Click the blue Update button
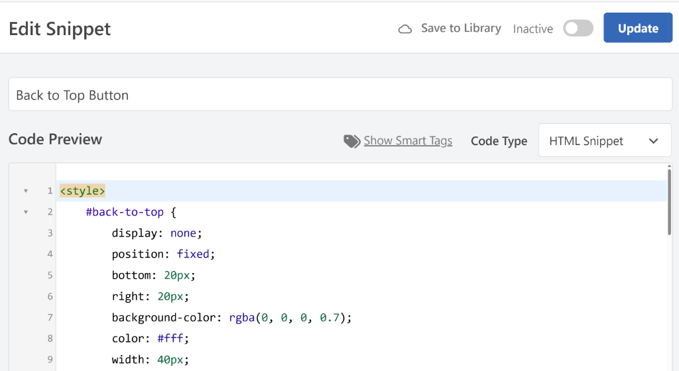The height and width of the screenshot is (371, 679). (638, 28)
